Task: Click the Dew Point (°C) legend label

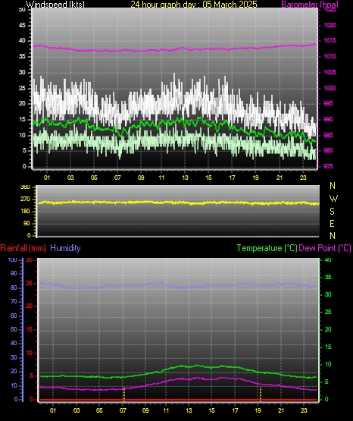Action: click(325, 248)
